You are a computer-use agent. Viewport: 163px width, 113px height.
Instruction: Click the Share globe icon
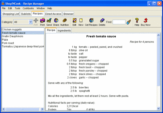[x=56, y=21]
